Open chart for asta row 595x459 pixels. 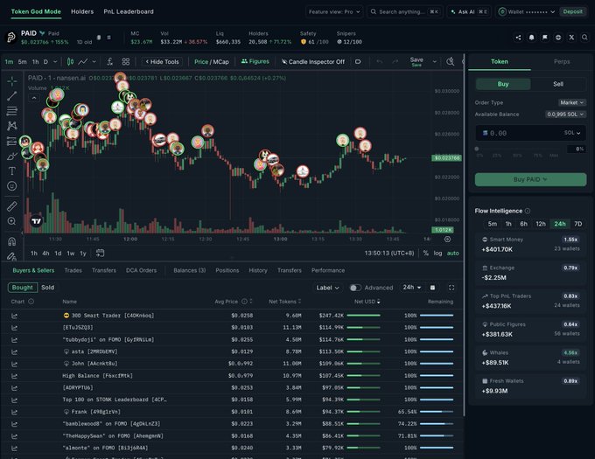(x=14, y=351)
